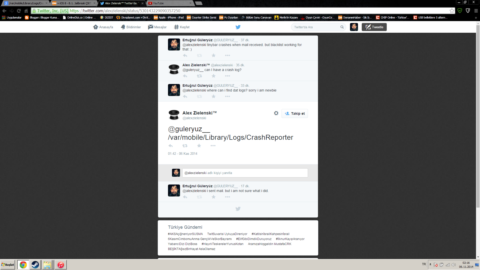
Task: Click Alex Zielenski top hat avatar in main tweet
Action: (174, 115)
